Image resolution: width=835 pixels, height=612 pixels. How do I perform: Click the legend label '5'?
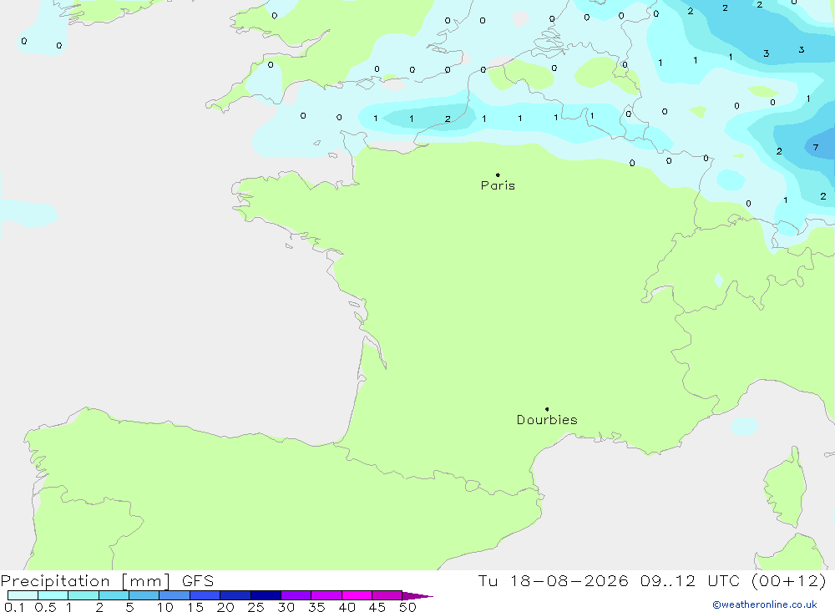pos(130,607)
